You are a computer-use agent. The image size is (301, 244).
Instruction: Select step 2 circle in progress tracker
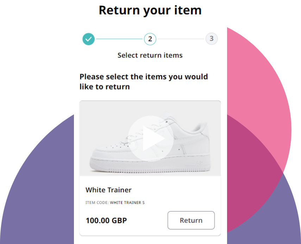pyautogui.click(x=150, y=39)
